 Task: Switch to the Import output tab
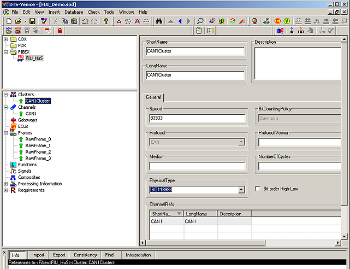click(x=38, y=255)
